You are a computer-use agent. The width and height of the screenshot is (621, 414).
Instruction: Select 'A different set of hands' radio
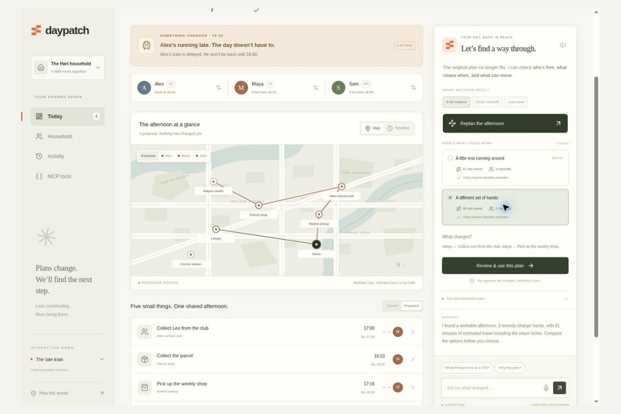(450, 197)
